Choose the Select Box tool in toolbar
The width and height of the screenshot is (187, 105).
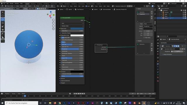(x=3, y=12)
